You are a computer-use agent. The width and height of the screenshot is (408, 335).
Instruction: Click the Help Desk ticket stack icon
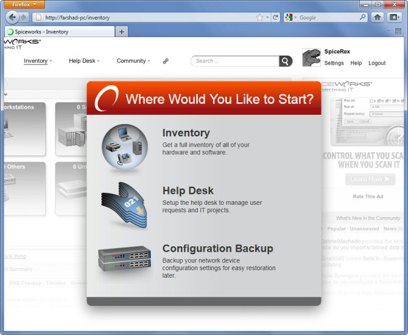pyautogui.click(x=125, y=205)
